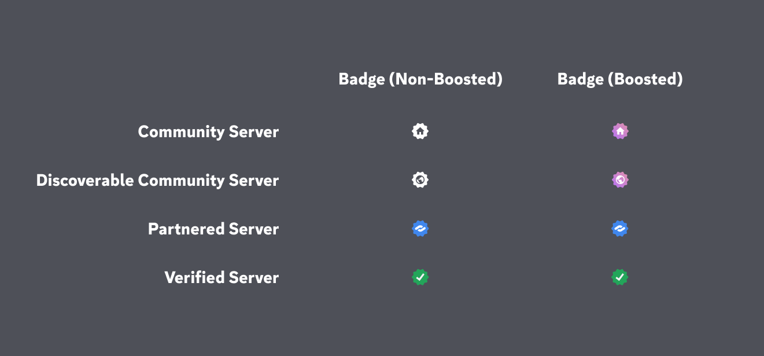Pick the Partnered badge in the Boosted column

point(620,229)
